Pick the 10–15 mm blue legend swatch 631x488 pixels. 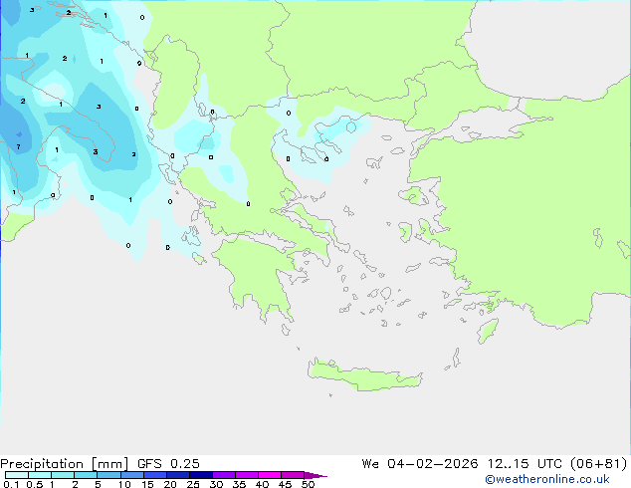(131, 475)
